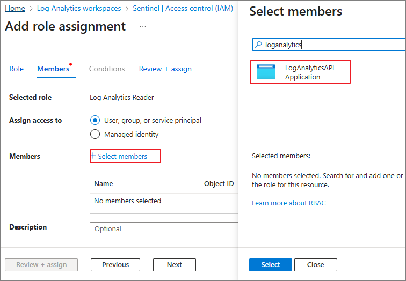Image resolution: width=406 pixels, height=281 pixels.
Task: Click the Object ID column header
Action: tap(219, 184)
